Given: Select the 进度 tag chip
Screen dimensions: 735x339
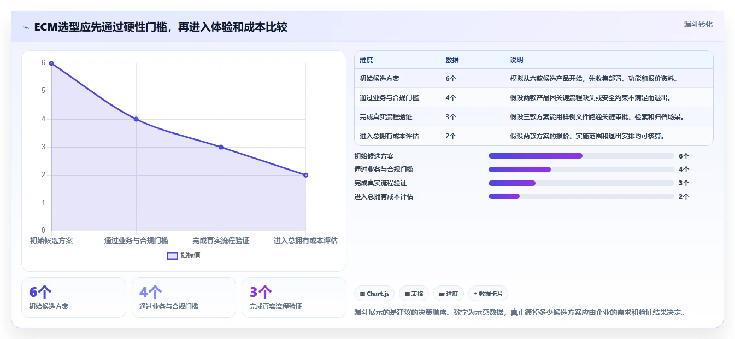Looking at the screenshot, I should 449,294.
